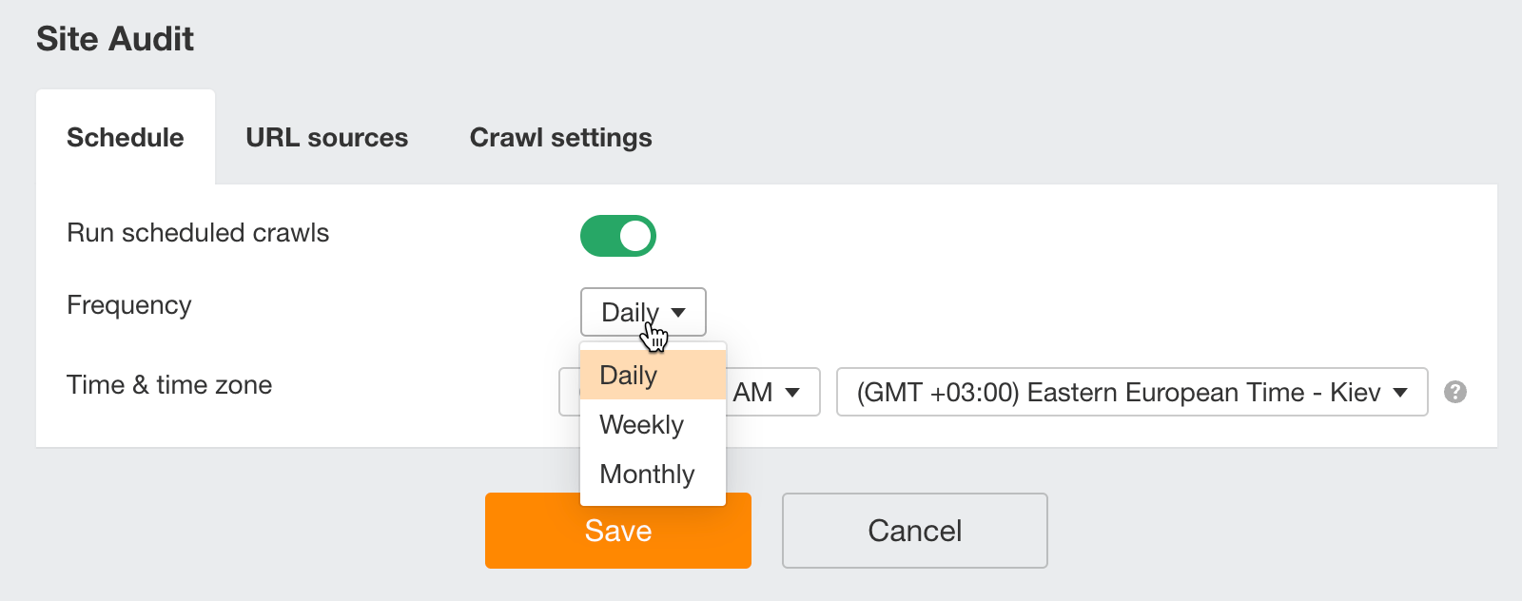Open the Frequency dropdown

[642, 312]
